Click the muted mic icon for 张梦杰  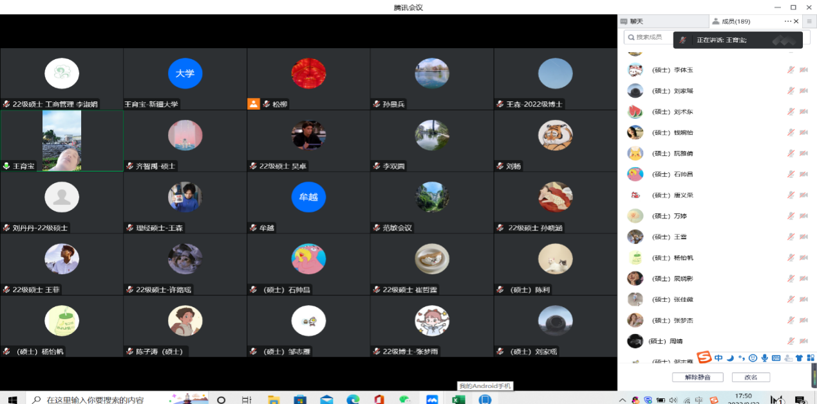click(791, 320)
